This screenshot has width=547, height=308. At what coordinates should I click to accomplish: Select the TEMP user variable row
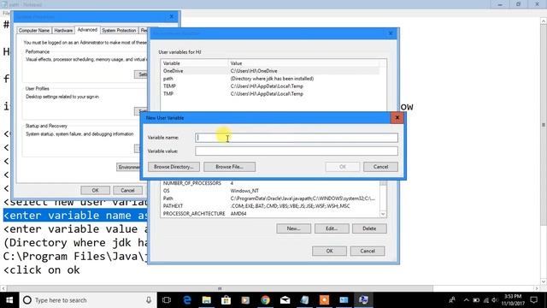click(x=270, y=86)
